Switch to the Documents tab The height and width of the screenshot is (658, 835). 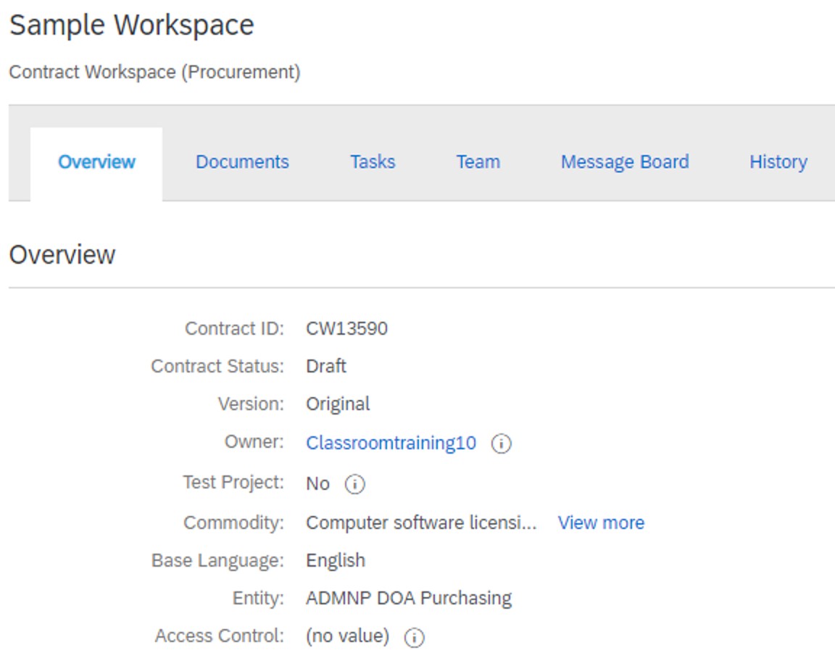[x=242, y=162]
